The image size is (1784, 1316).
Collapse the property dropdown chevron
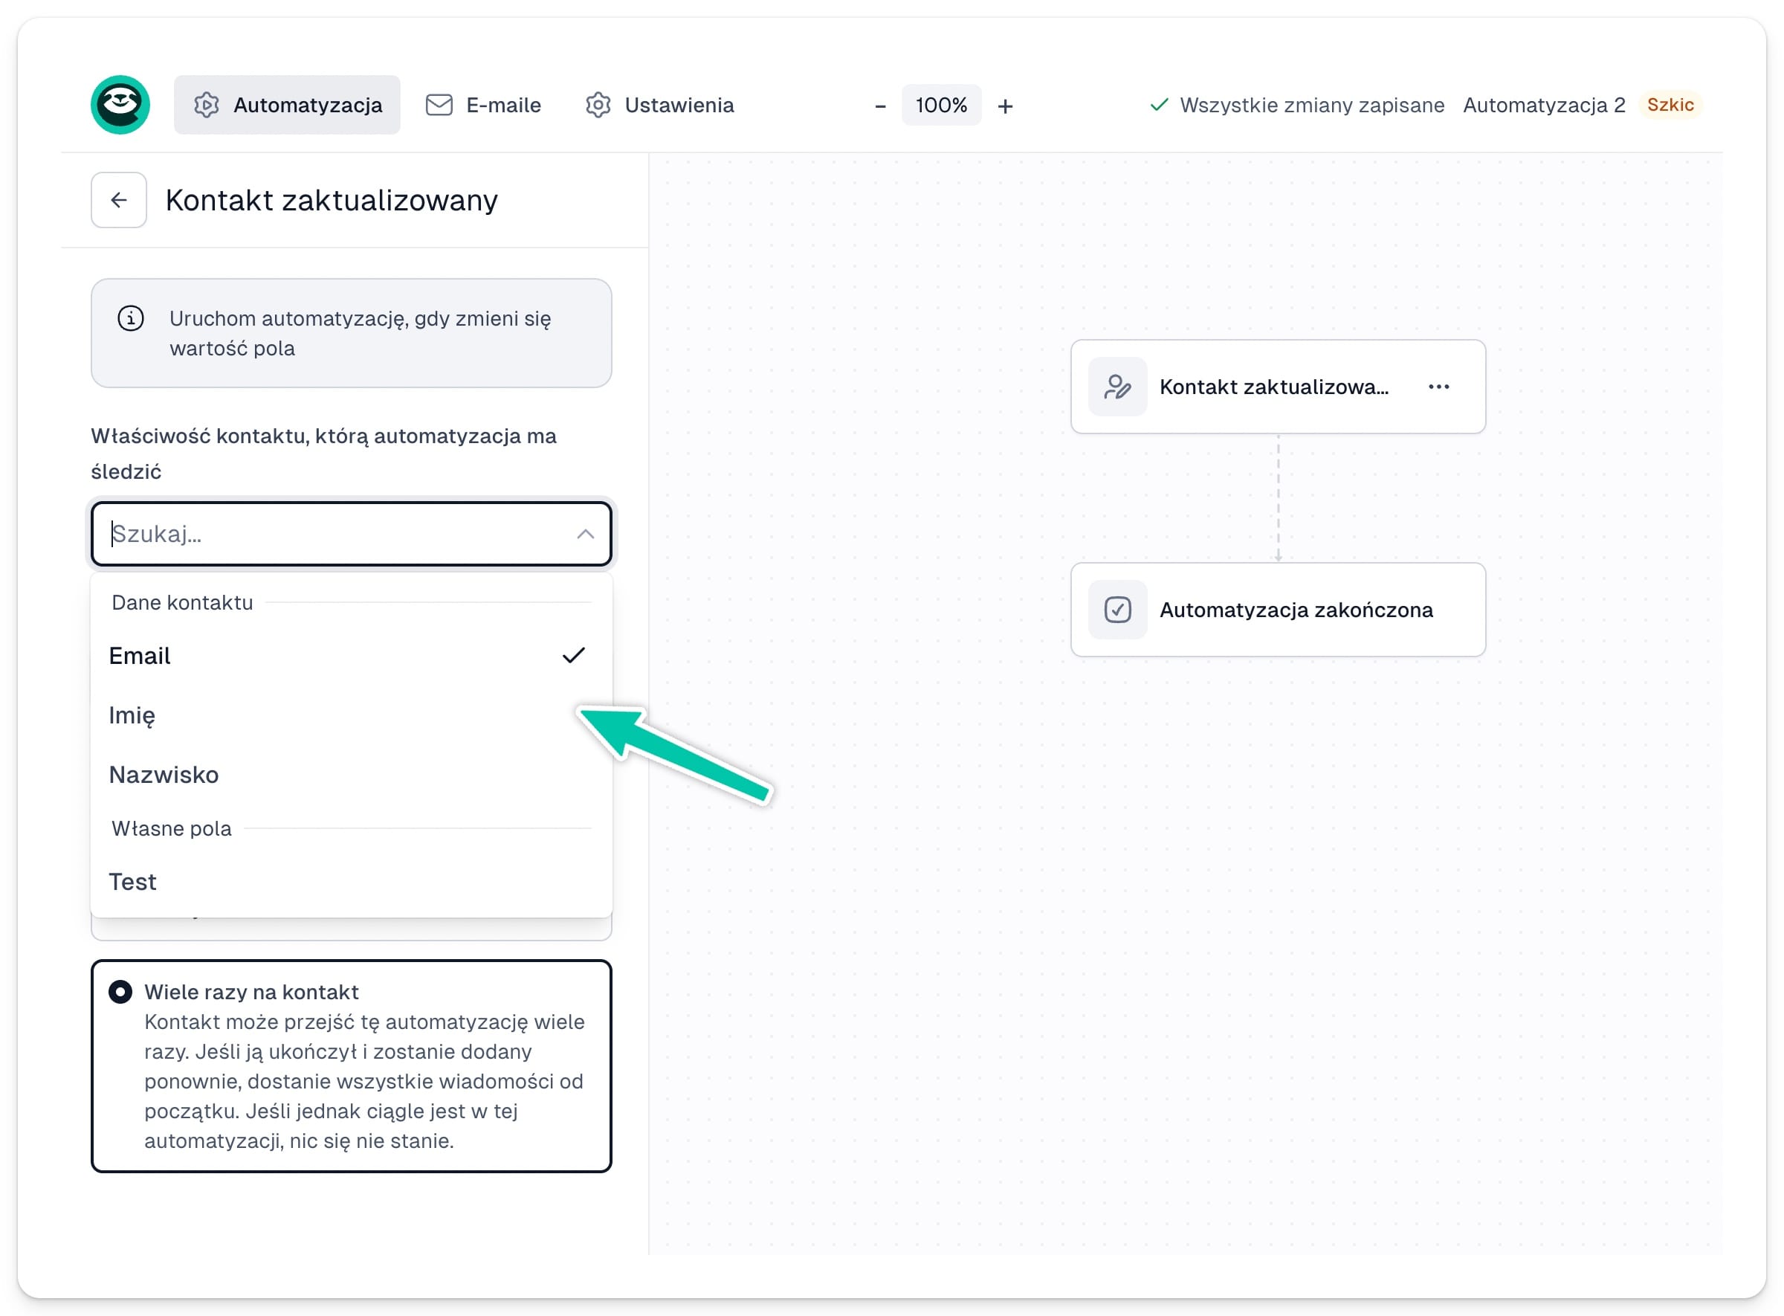coord(586,534)
